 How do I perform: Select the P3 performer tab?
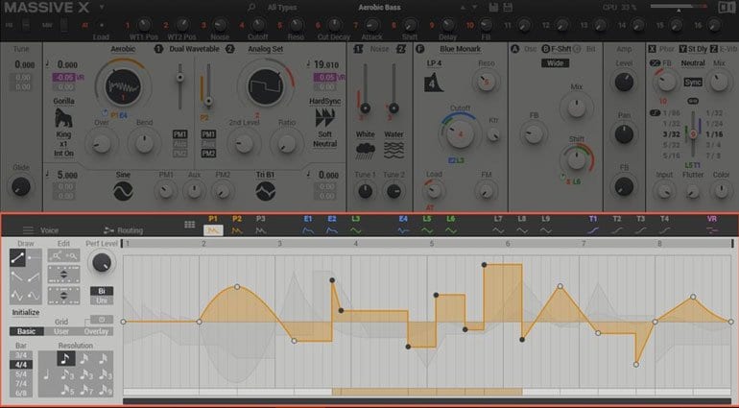pos(261,225)
